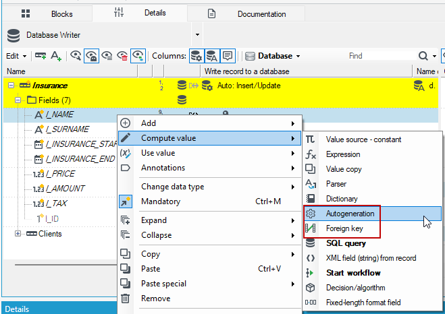Choose Paste from context menu
This screenshot has height=314, width=445.
tap(209, 269)
